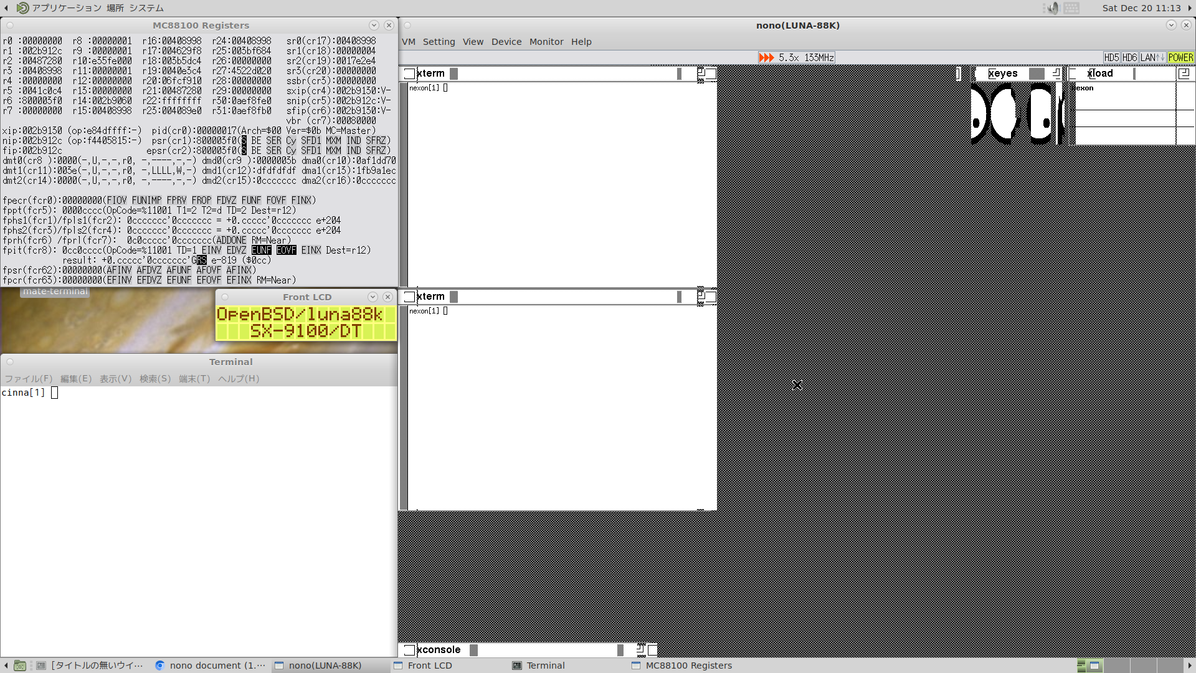Viewport: 1196px width, 673px height.
Task: Click the xeyes window resize icon
Action: pos(1056,74)
